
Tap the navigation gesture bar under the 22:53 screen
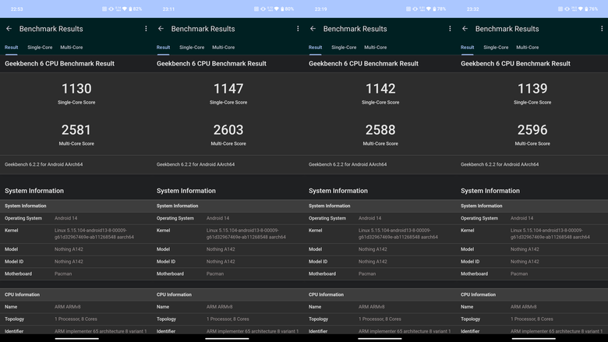(76, 339)
